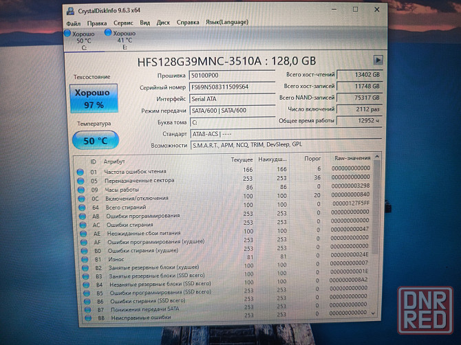Click the Raw-значения column header
This screenshot has width=461, height=345.
[x=352, y=158]
